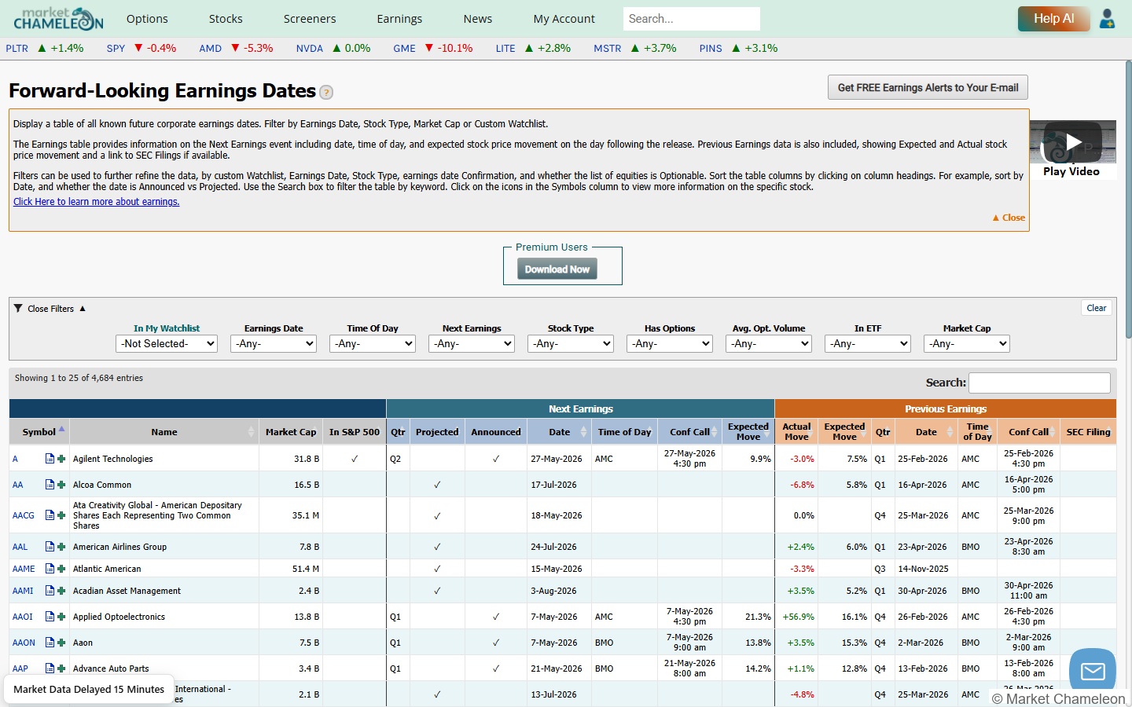The height and width of the screenshot is (707, 1132).
Task: Open document icon for American Airlines Group
Action: (x=50, y=547)
